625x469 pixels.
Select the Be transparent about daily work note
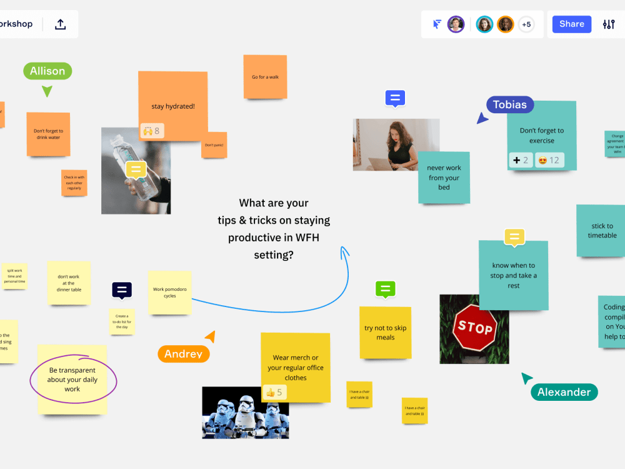72,380
